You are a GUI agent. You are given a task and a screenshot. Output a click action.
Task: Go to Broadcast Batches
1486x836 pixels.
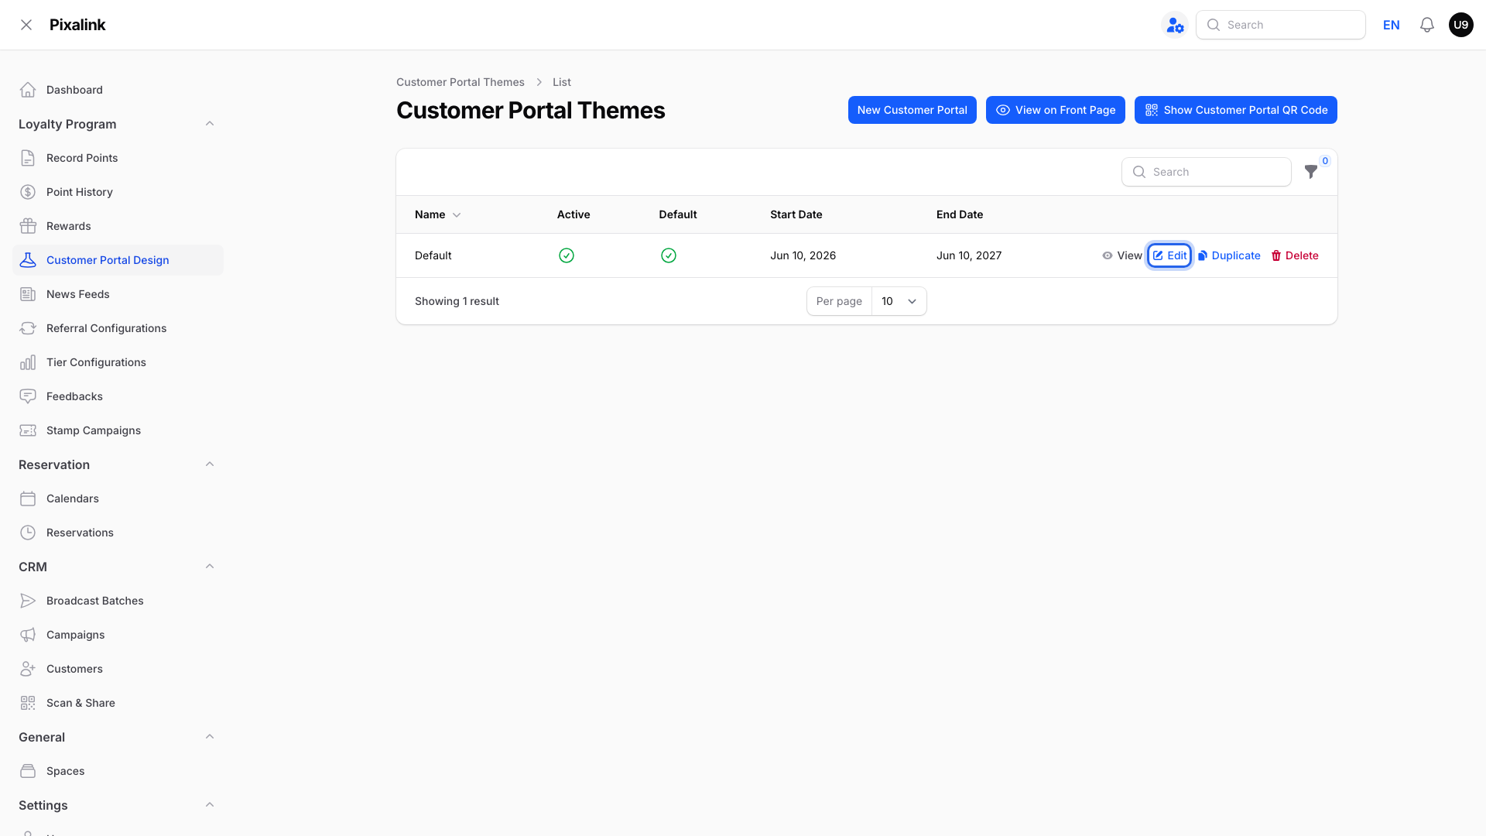tap(118, 601)
